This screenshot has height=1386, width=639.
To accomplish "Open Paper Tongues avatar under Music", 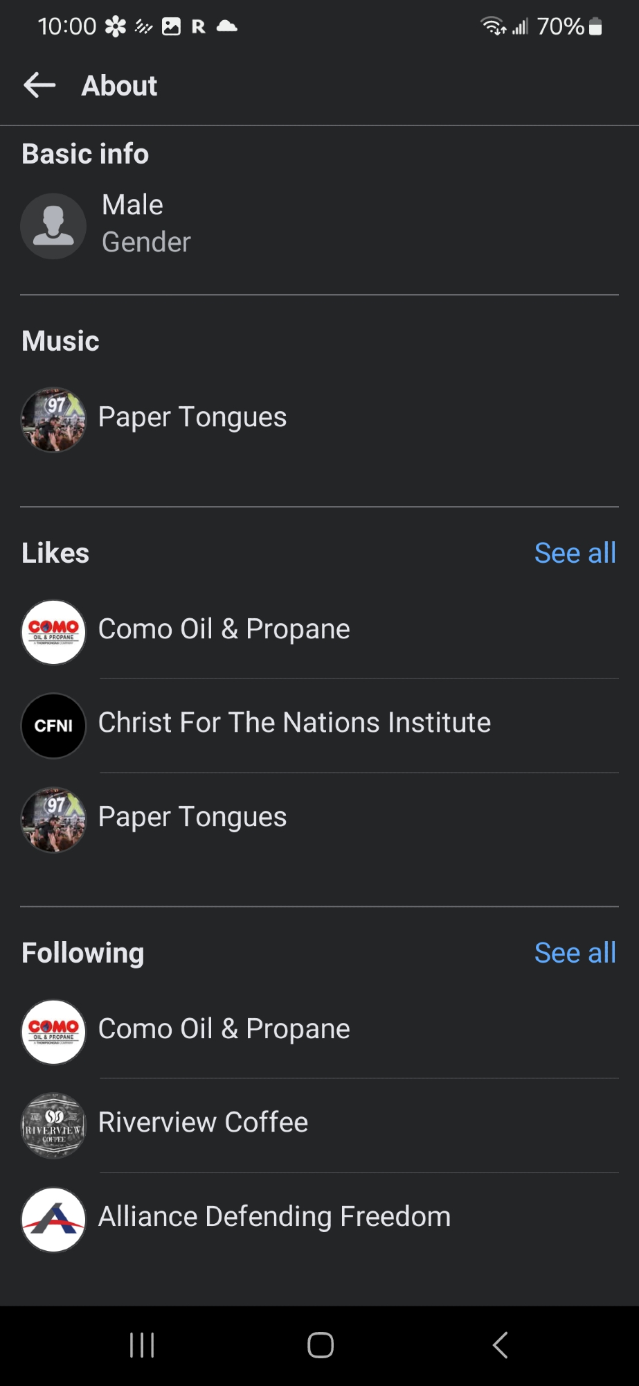I will [53, 419].
